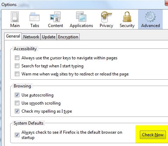The width and height of the screenshot is (168, 146).
Task: Uncheck always check default browser option
Action: pyautogui.click(x=17, y=135)
